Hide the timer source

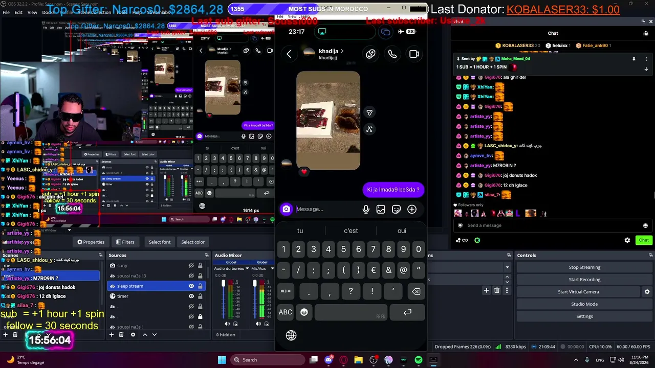click(x=191, y=296)
